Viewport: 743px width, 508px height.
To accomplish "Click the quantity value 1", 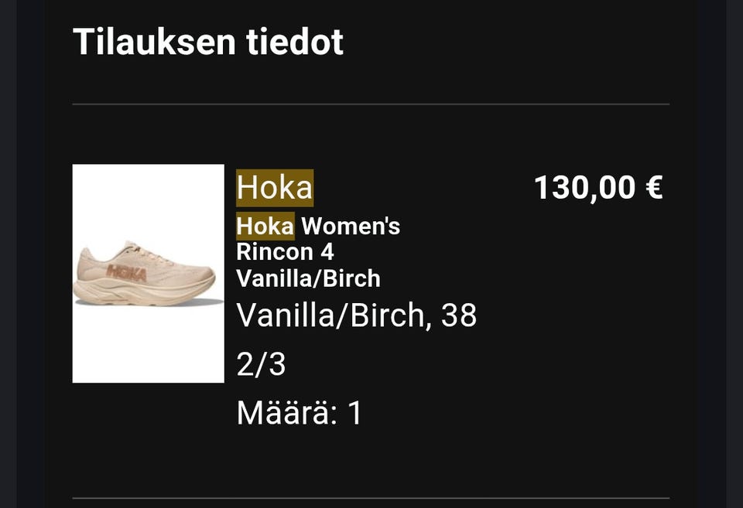I will tap(355, 414).
